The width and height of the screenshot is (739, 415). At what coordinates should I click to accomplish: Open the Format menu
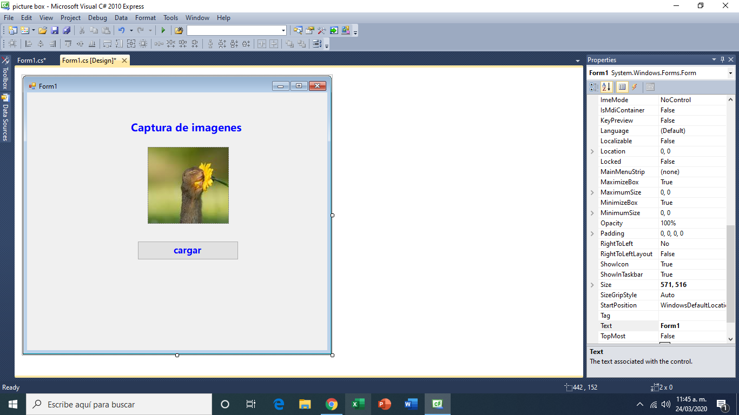146,18
